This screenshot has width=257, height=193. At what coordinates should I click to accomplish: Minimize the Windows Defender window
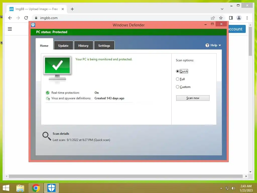click(x=206, y=24)
